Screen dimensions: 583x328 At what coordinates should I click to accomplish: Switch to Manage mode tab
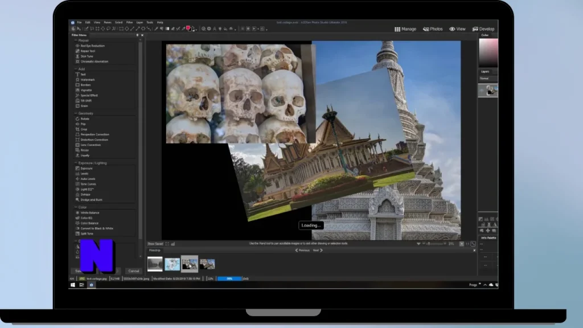[405, 29]
